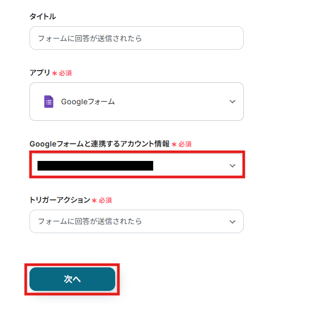Click the chevron in トリガーアクション dropdown
330x316 pixels.
(x=232, y=221)
